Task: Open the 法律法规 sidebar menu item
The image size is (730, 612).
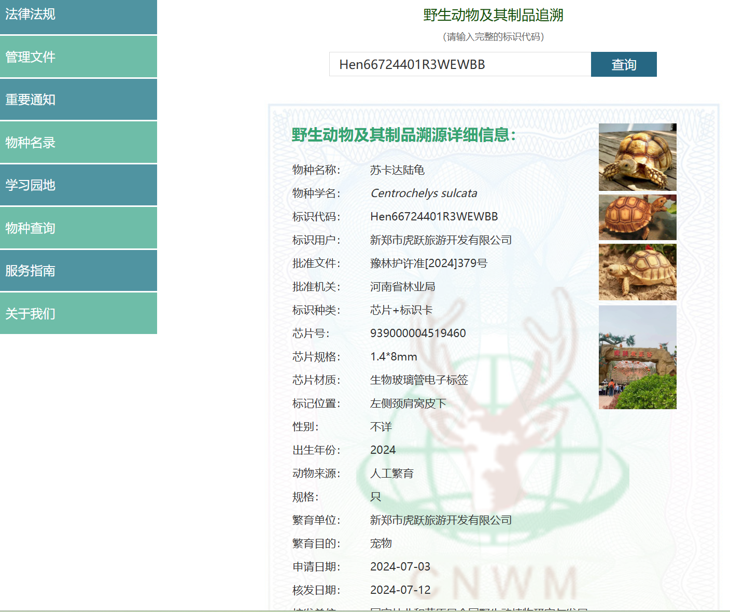Action: pos(78,16)
